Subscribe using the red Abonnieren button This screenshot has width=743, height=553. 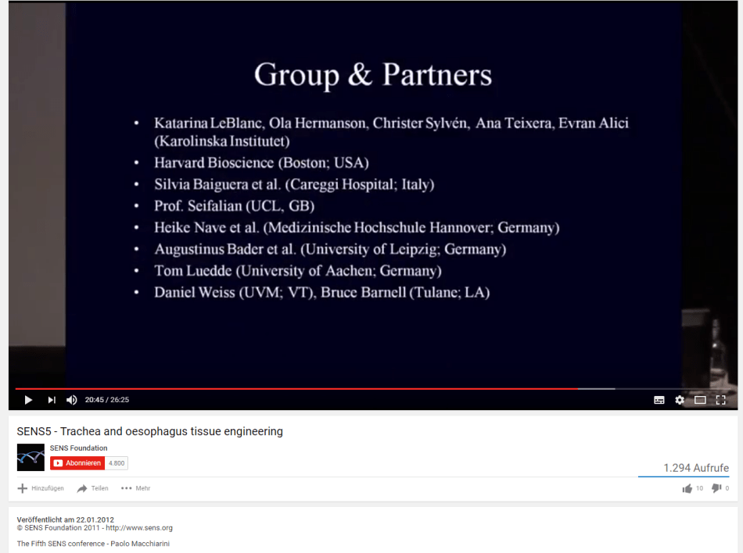tap(77, 463)
